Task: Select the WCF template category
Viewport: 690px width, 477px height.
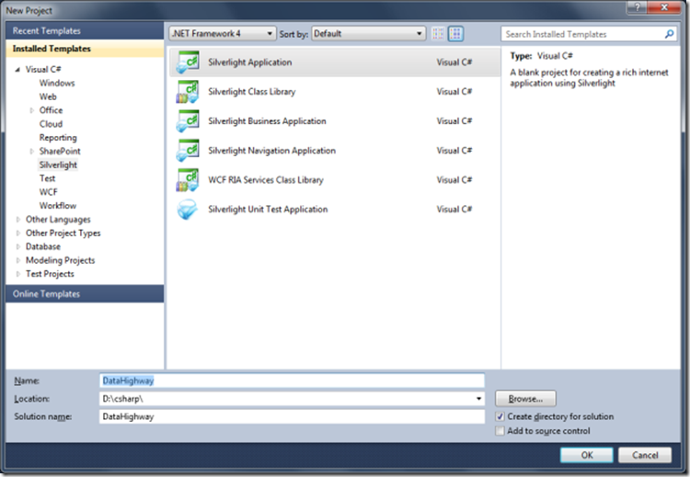Action: pos(48,192)
